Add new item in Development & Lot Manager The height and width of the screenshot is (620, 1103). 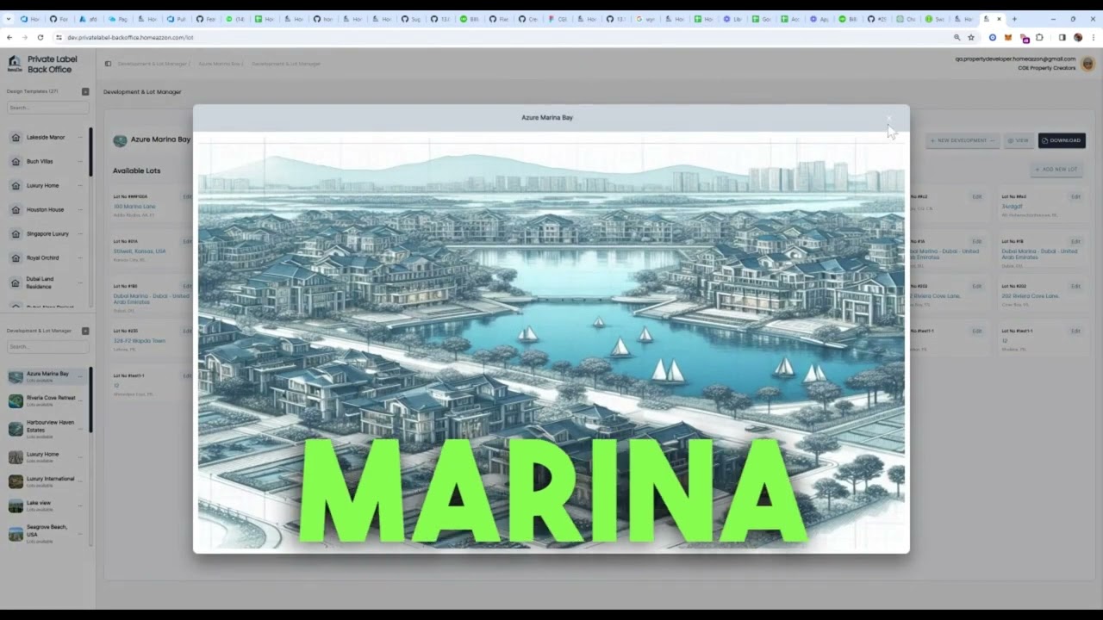tap(85, 331)
